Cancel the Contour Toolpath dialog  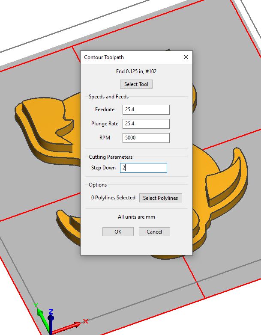click(x=154, y=232)
